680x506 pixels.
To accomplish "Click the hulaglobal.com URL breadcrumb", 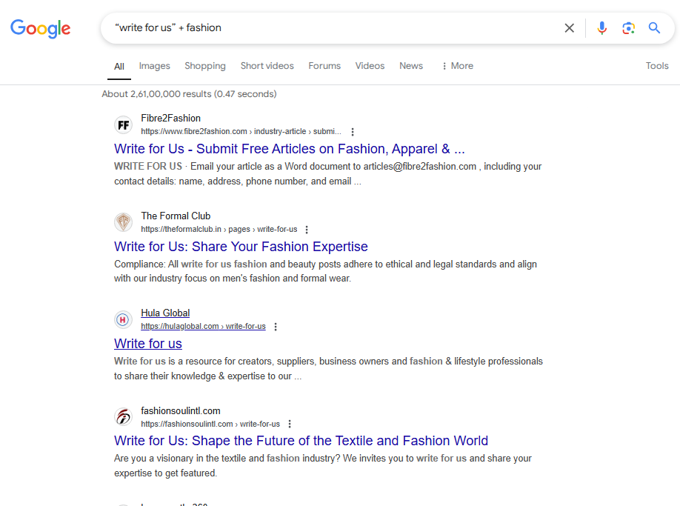I will [203, 326].
